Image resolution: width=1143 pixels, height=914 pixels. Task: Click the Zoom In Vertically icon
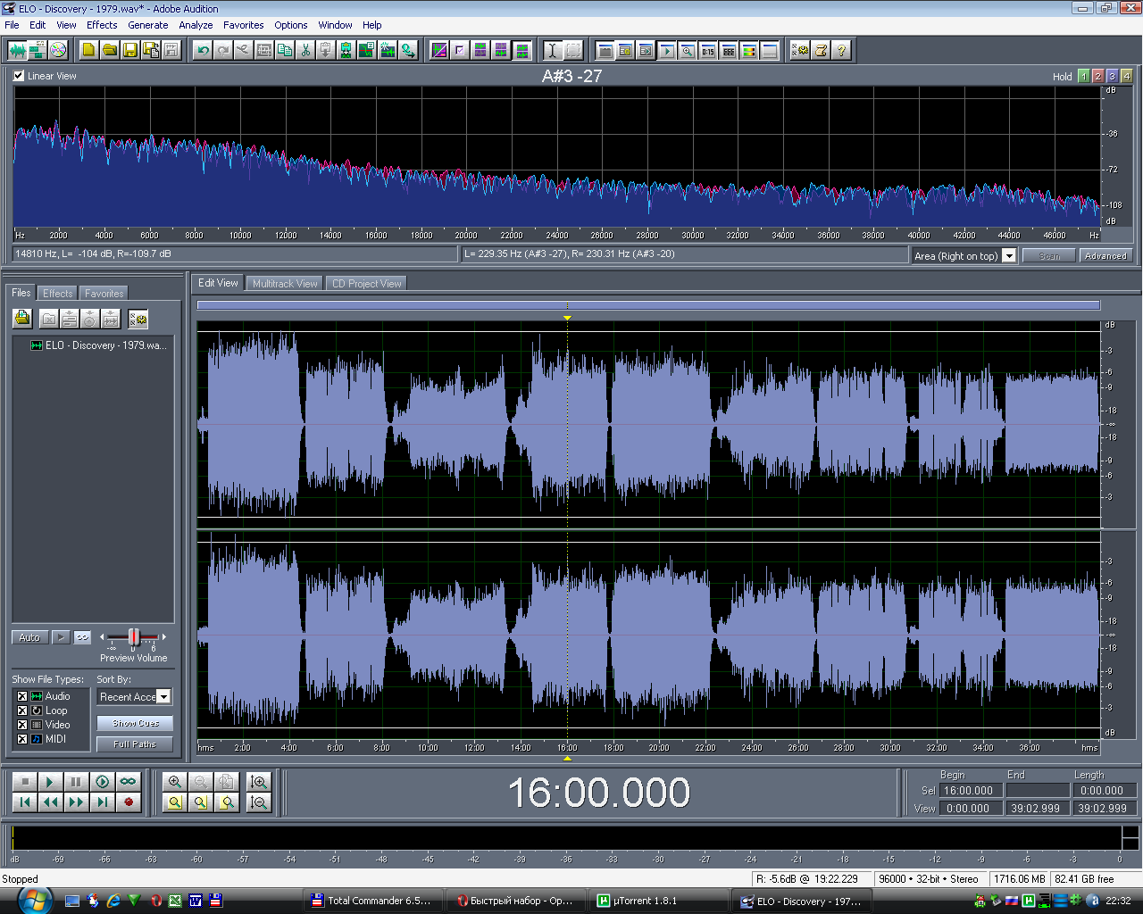[x=259, y=782]
